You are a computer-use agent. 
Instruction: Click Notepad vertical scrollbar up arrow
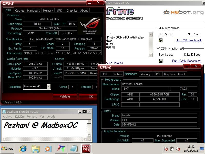pos(89,121)
